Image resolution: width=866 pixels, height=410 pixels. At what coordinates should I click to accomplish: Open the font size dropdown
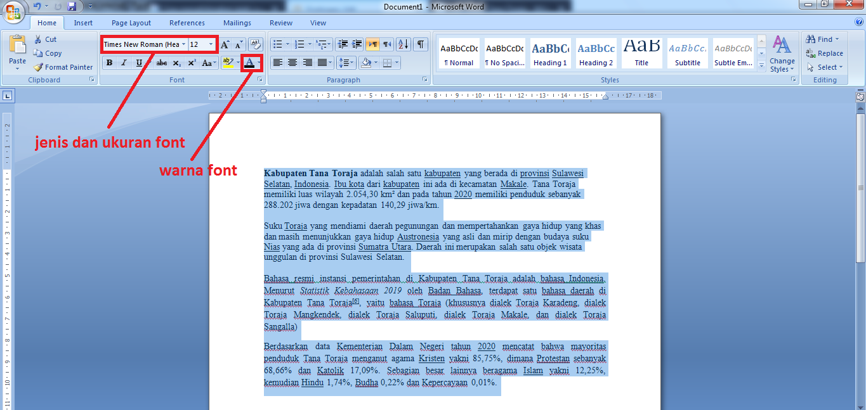211,45
